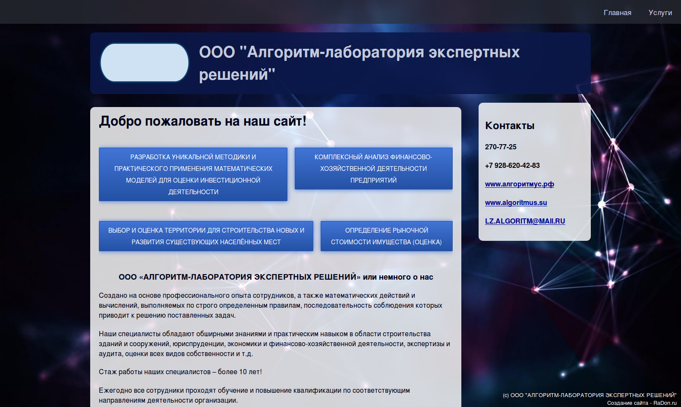The height and width of the screenshot is (407, 681).
Task: Select the Выбор и оценка территории button
Action: click(206, 236)
